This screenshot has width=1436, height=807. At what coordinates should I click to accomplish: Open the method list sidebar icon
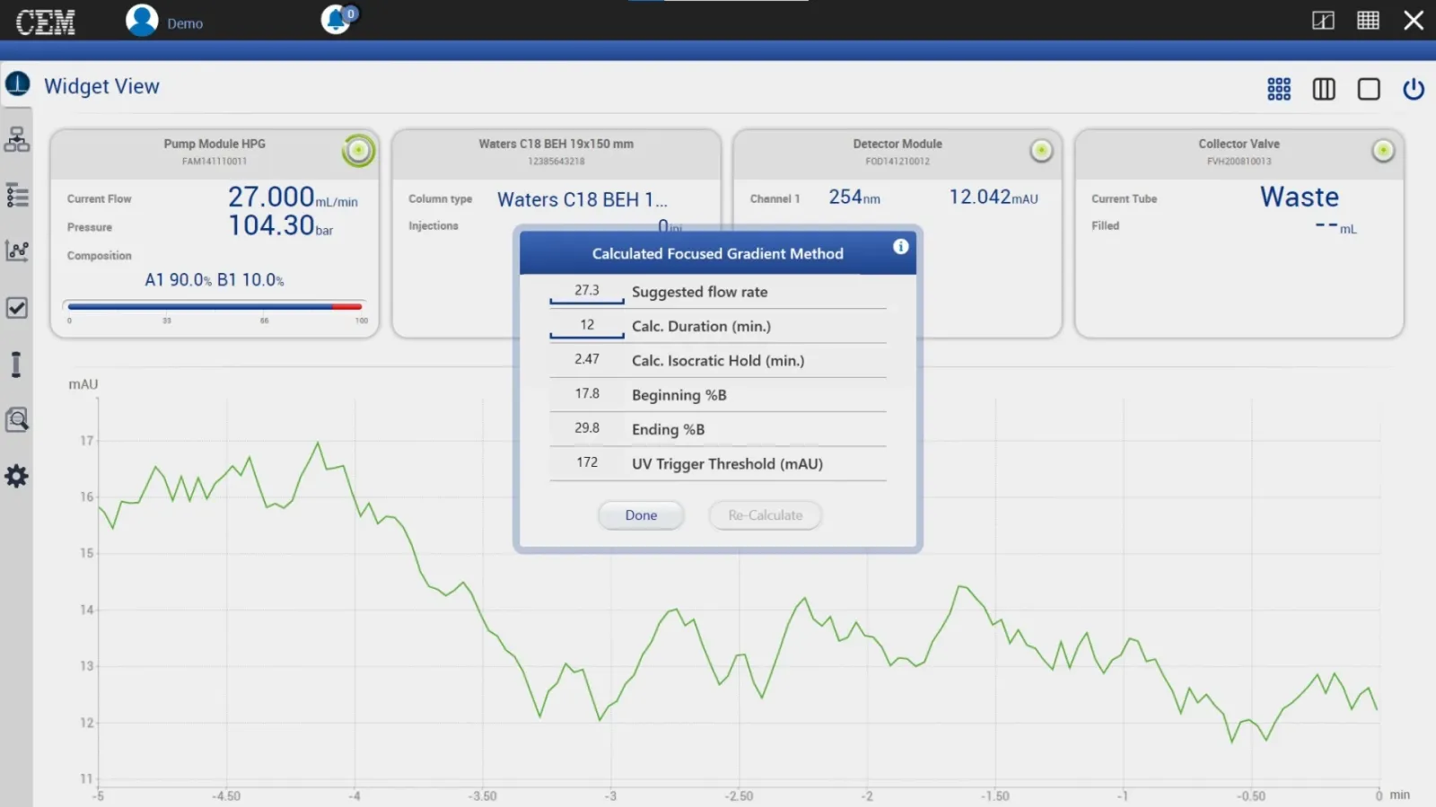[17, 196]
